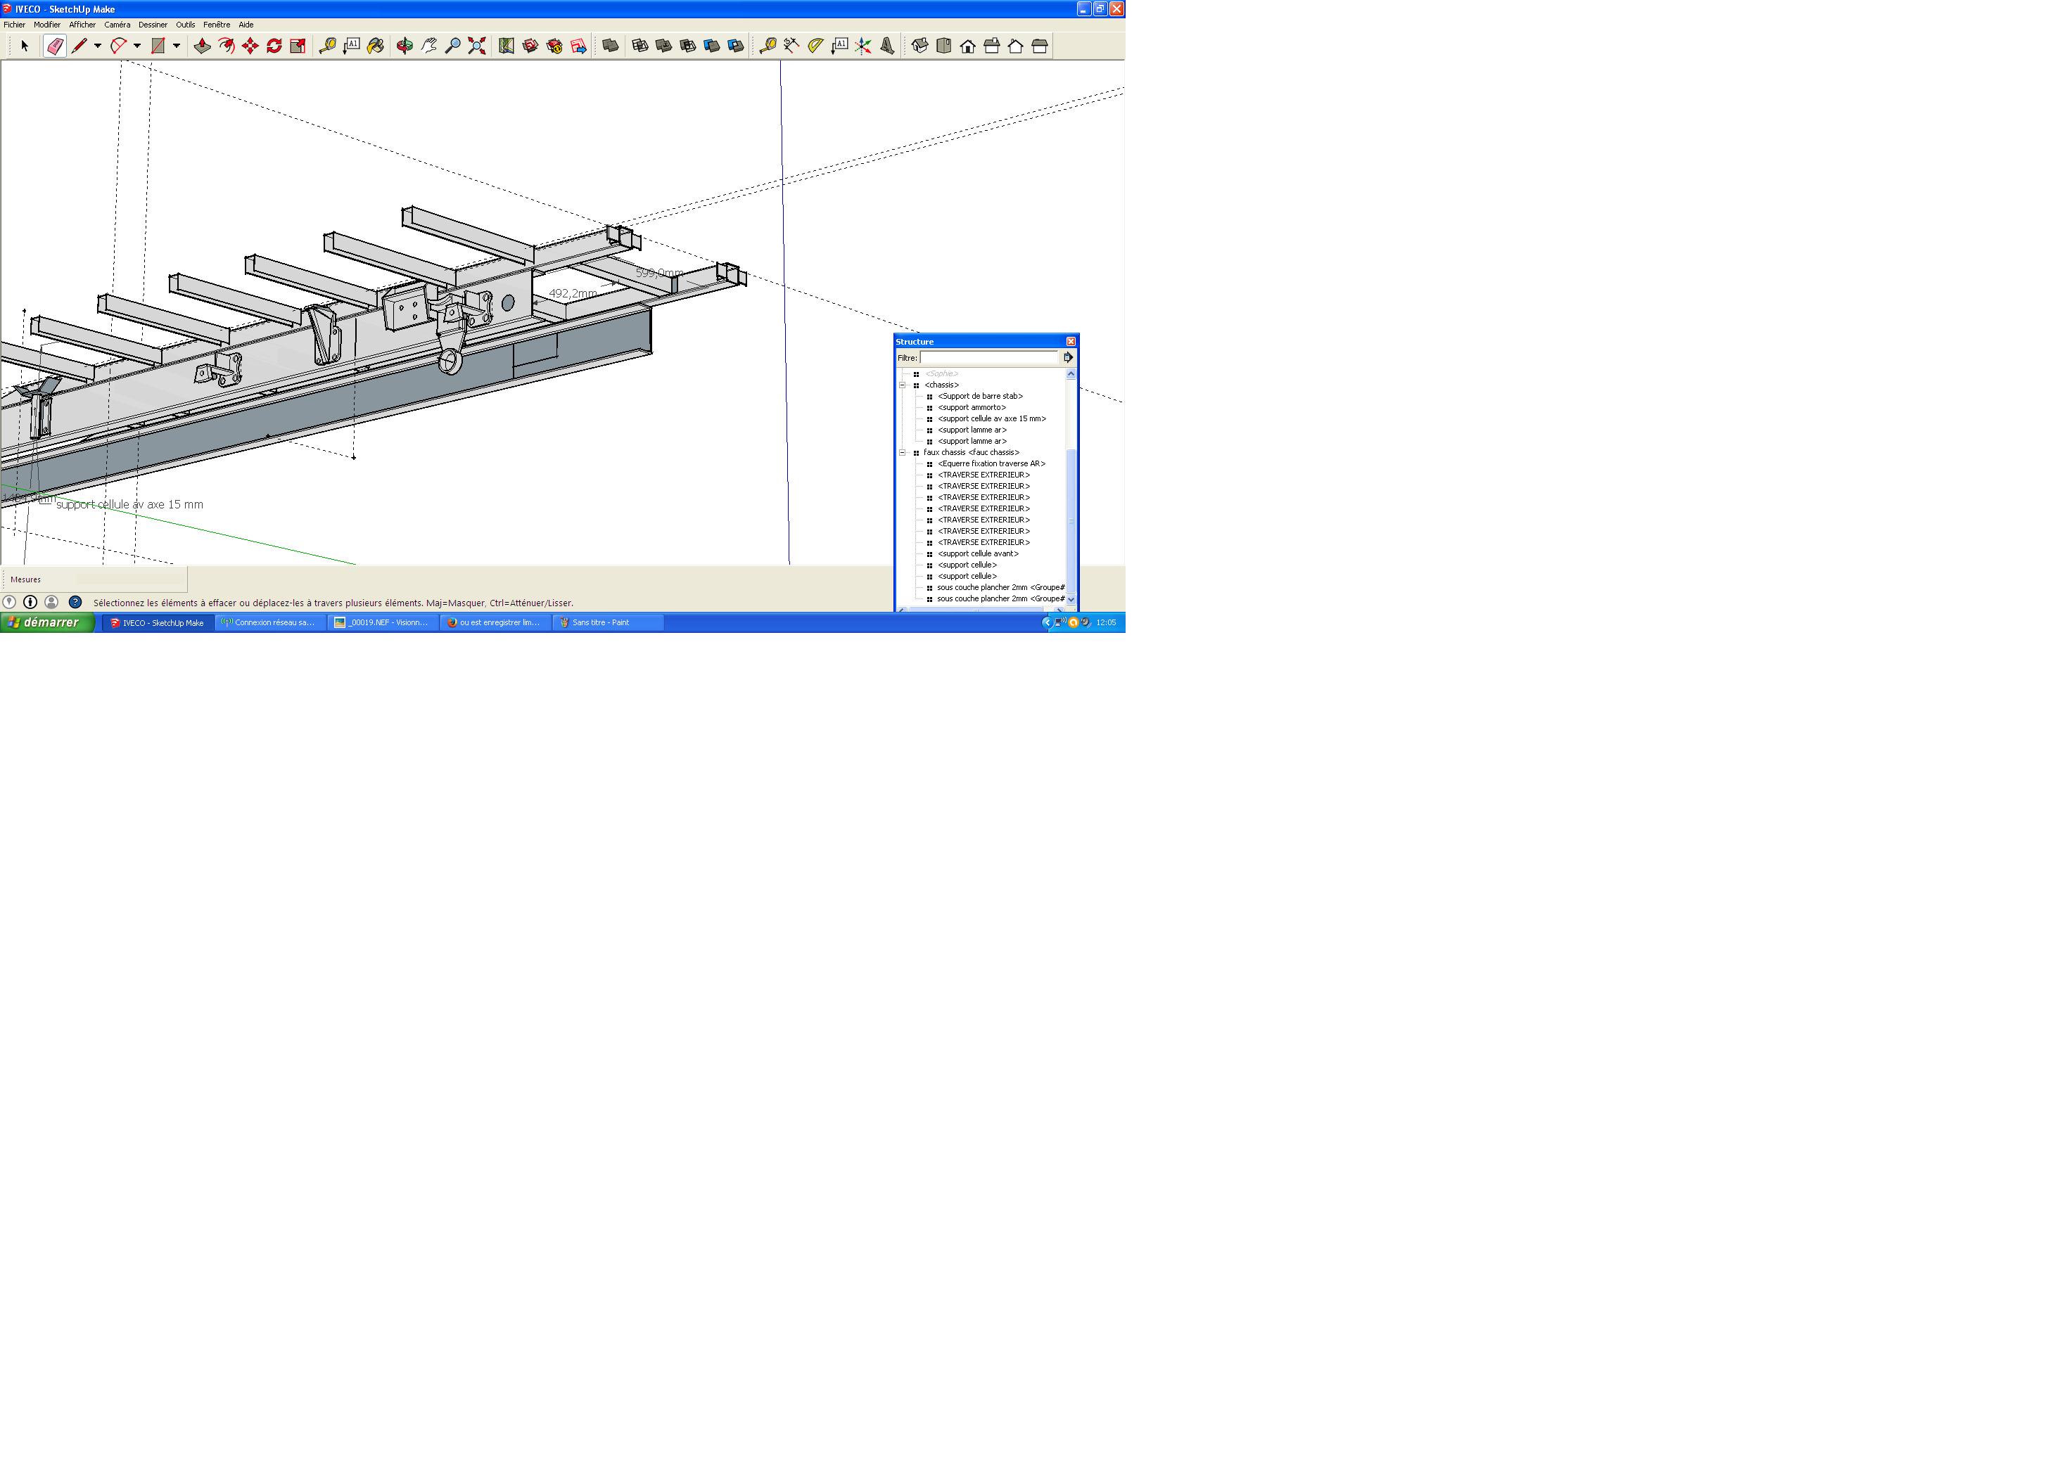This screenshot has width=2069, height=1462.
Task: Activate the Orbit camera tool
Action: pyautogui.click(x=405, y=46)
